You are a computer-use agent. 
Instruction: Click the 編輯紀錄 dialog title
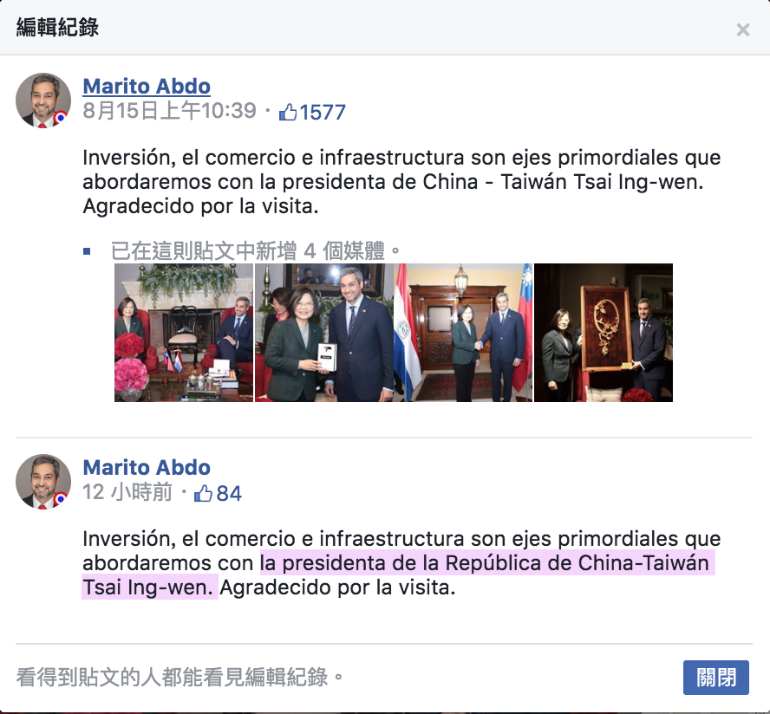point(57,27)
